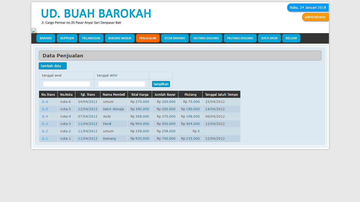Select the nota-5 cell
The height and width of the screenshot is (202, 360).
click(x=66, y=109)
